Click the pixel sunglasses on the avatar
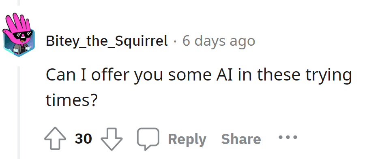 [x=22, y=36]
